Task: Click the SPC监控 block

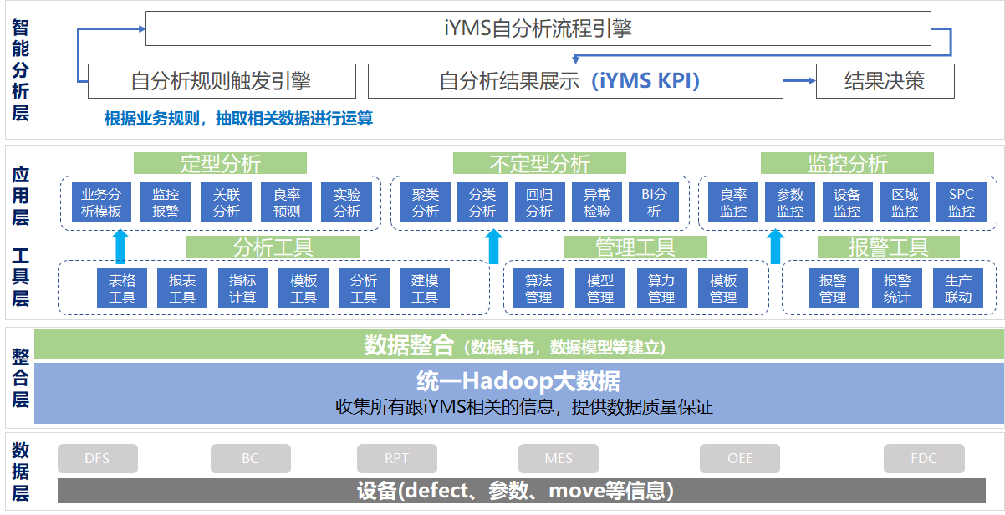Action: pos(962,202)
